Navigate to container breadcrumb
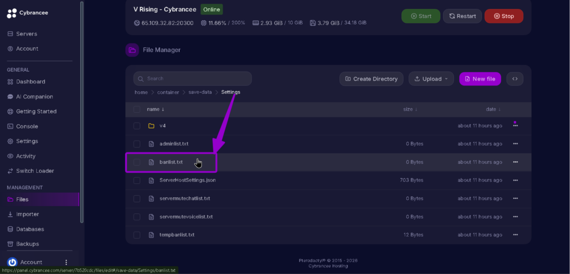570x274 pixels. [168, 92]
